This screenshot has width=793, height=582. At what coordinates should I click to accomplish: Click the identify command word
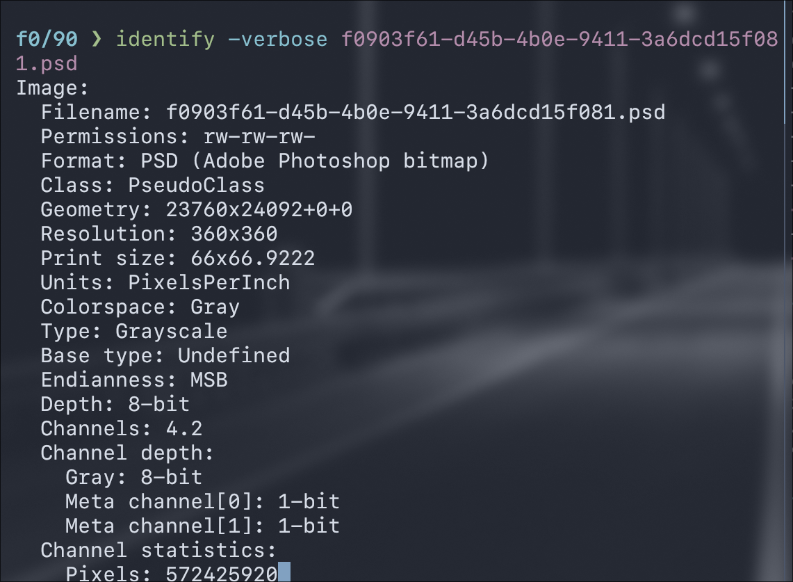[165, 39]
